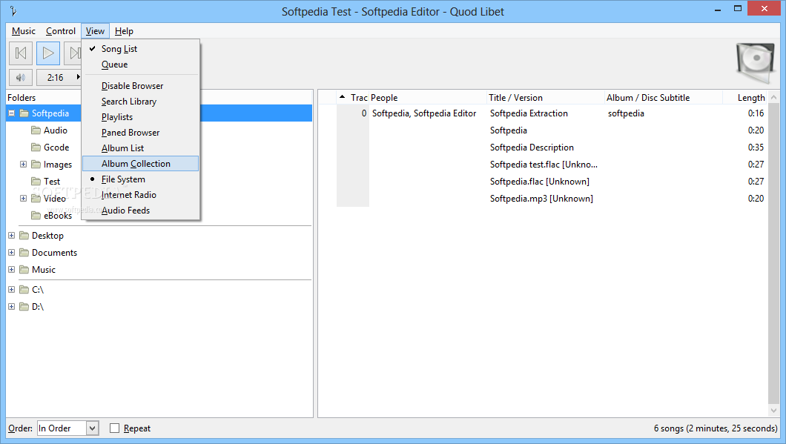786x444 pixels.
Task: Start playback with the Play button
Action: [x=48, y=53]
